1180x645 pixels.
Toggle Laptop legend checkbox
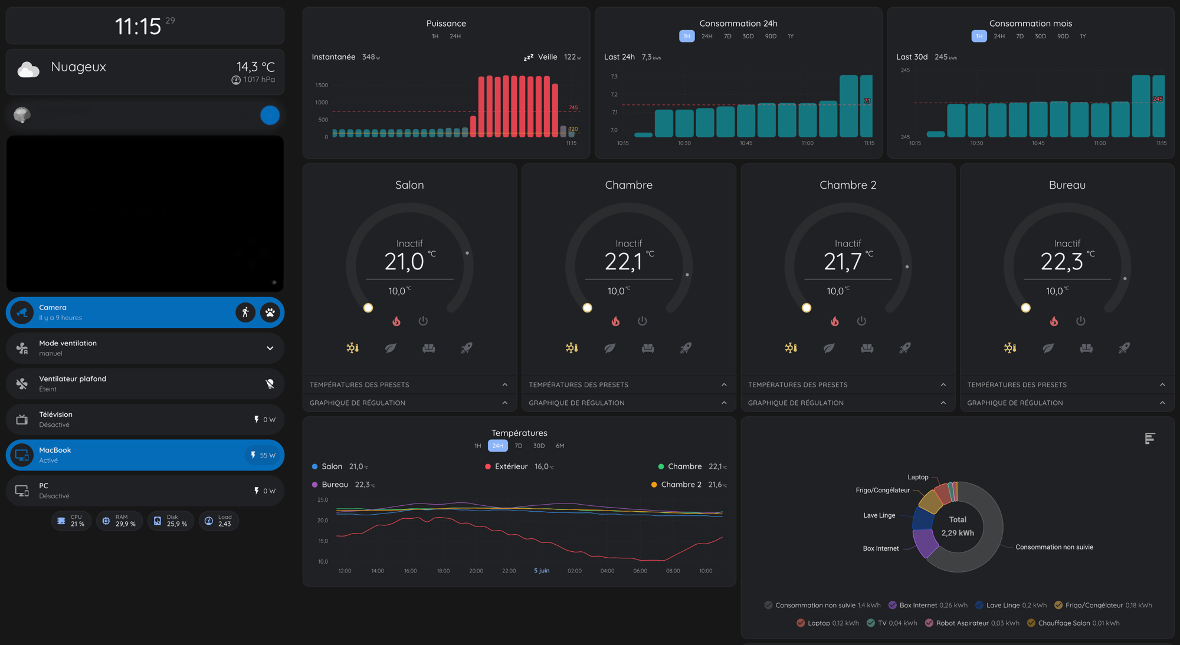pos(801,623)
